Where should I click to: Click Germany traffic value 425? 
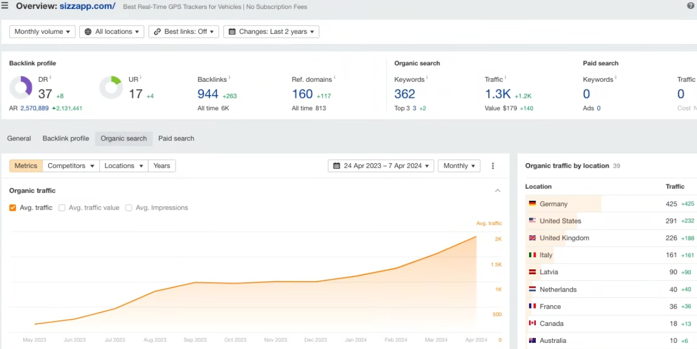(x=672, y=204)
